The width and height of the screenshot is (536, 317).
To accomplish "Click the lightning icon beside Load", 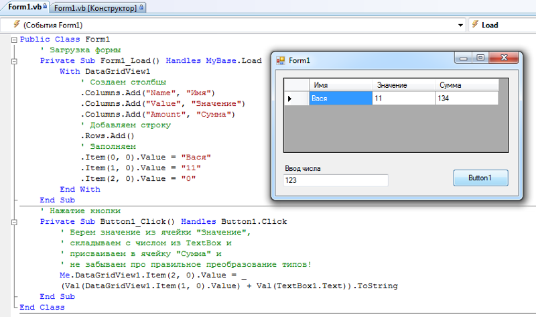I will pos(476,25).
